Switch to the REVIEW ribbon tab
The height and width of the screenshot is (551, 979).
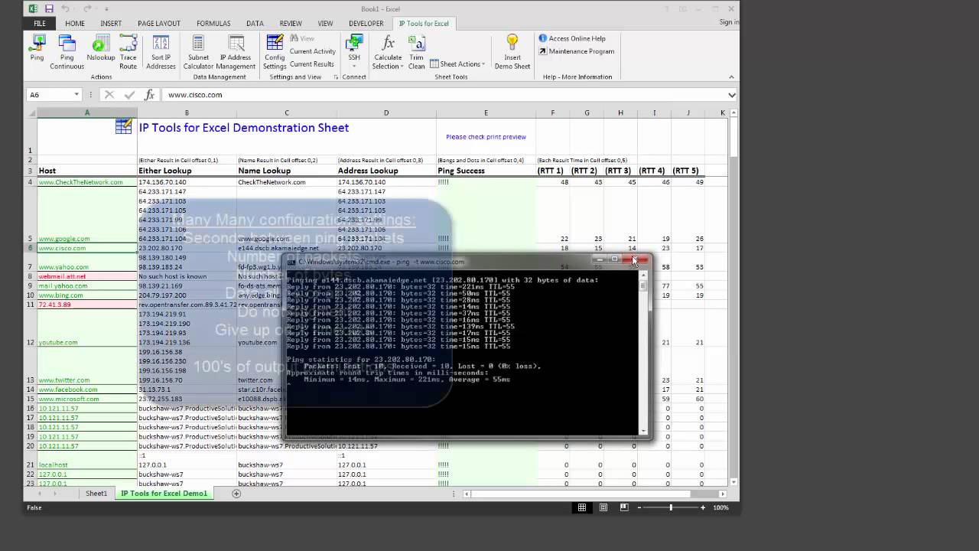coord(291,24)
